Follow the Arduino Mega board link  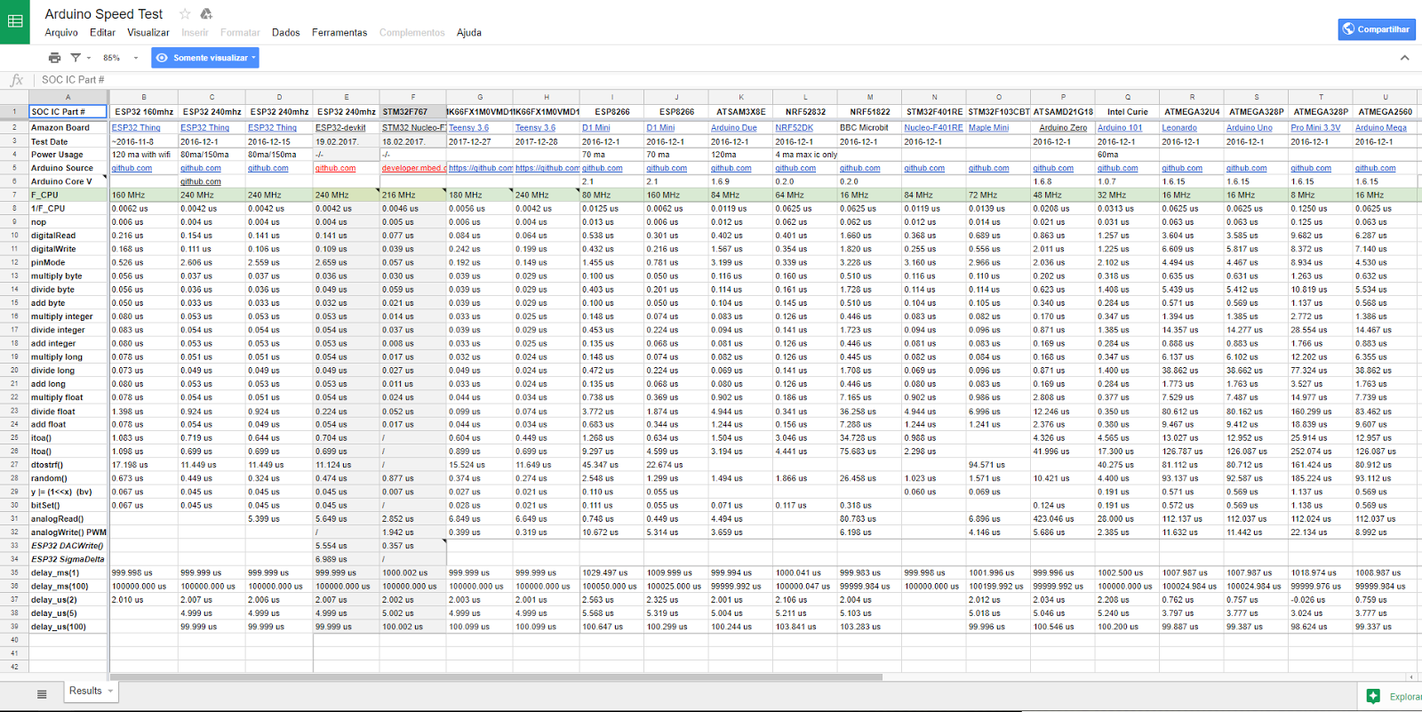click(x=1380, y=128)
